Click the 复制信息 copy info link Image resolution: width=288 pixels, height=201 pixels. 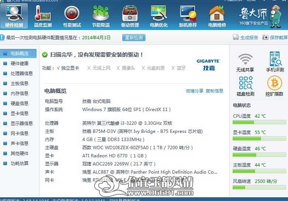point(215,91)
